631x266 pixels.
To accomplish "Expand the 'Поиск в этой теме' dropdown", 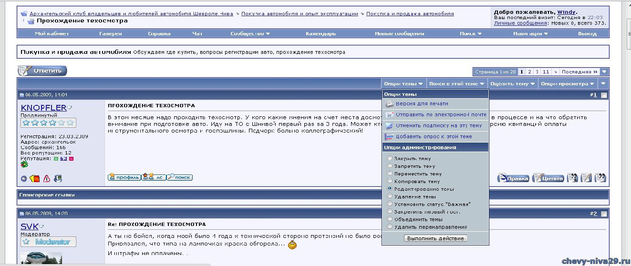I will pos(453,84).
